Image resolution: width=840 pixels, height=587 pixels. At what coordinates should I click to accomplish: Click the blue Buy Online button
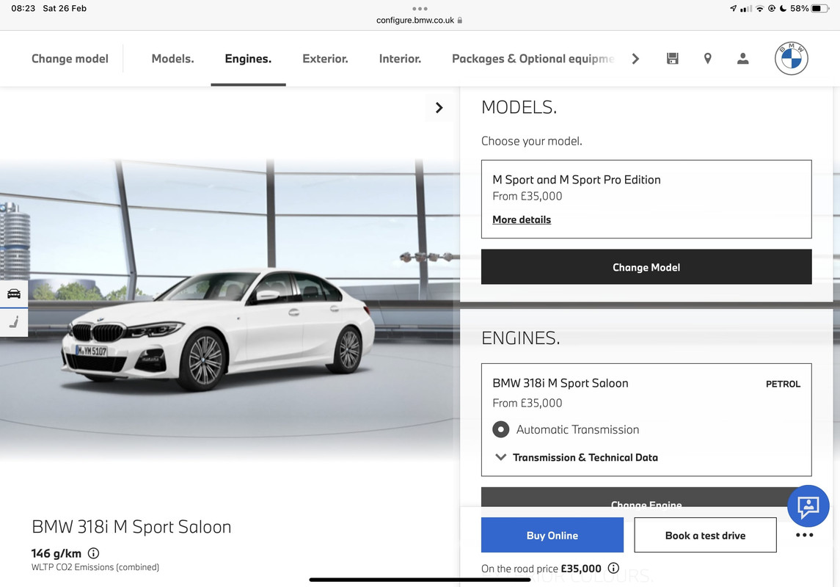coord(552,535)
